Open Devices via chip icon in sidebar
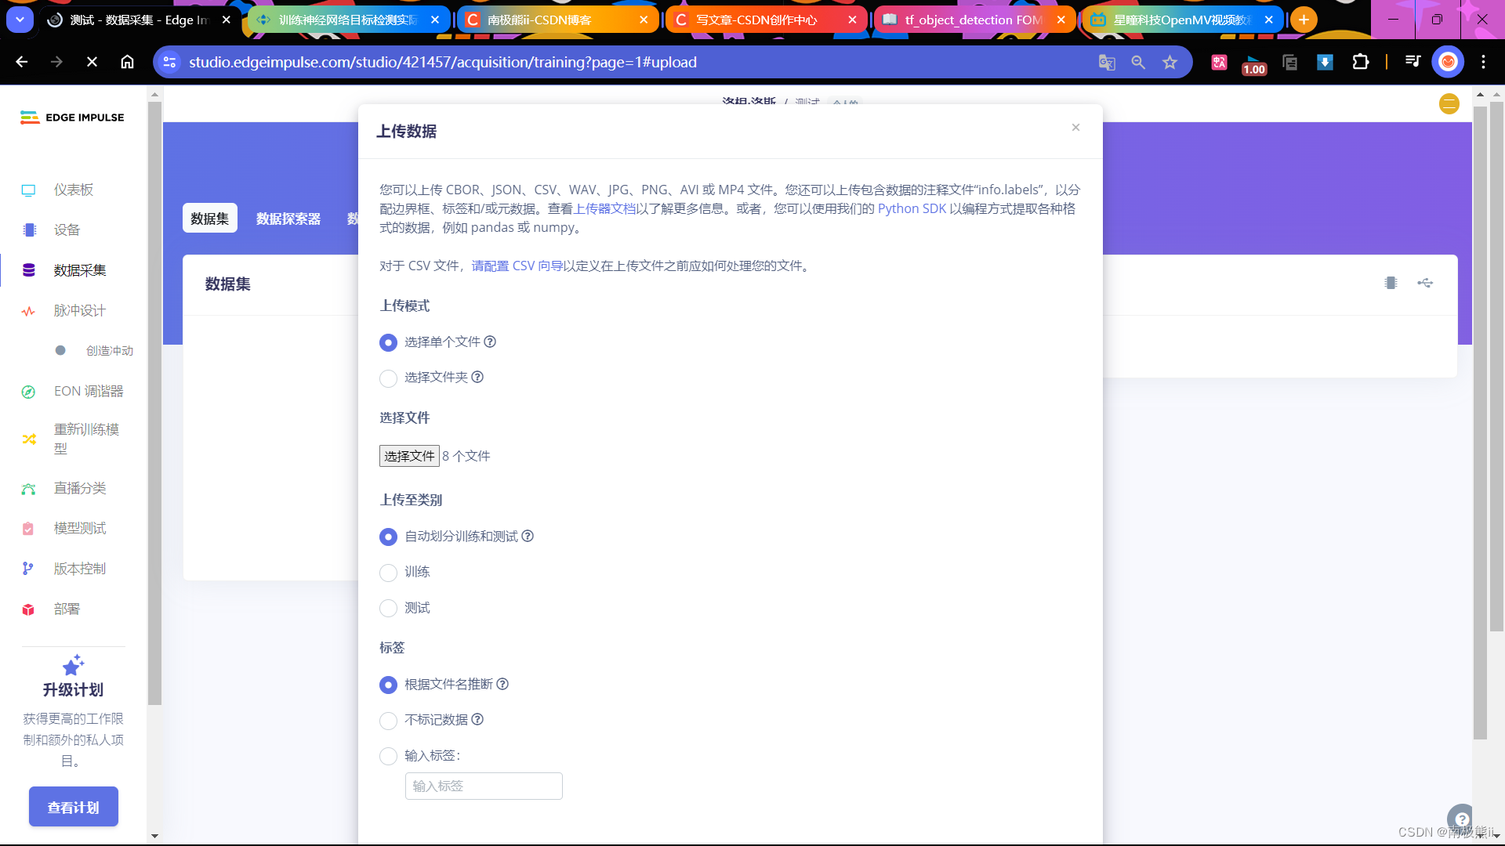This screenshot has height=846, width=1505. click(x=29, y=230)
